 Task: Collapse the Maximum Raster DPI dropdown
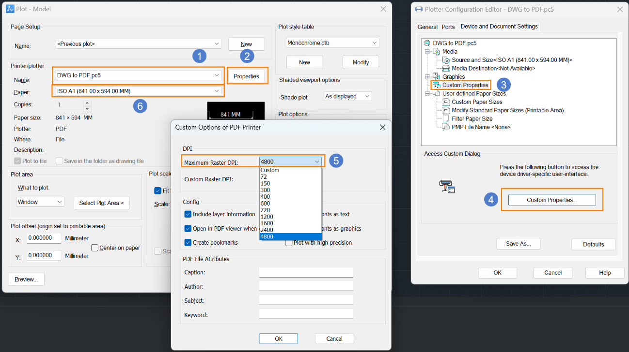tap(317, 162)
